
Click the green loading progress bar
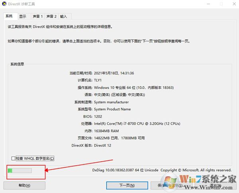[20, 171]
